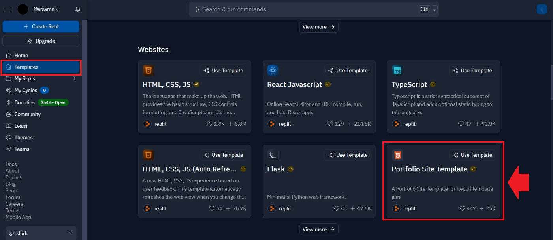
Task: Click the fork count 8.8M on HTML, CSS, JS
Action: [x=237, y=124]
